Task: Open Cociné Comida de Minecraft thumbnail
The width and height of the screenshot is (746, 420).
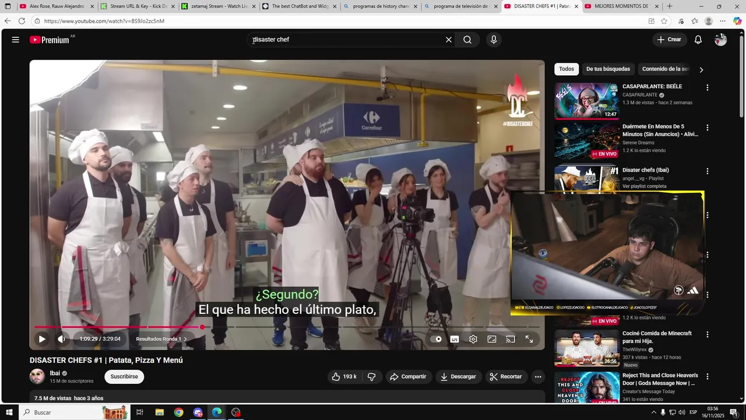Action: pyautogui.click(x=586, y=348)
